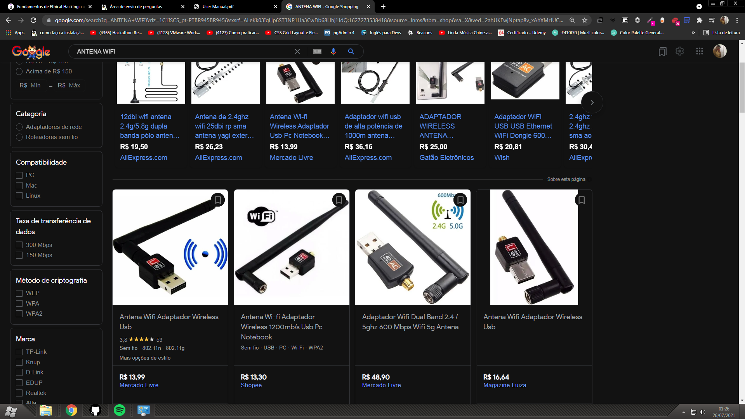Image resolution: width=745 pixels, height=419 pixels.
Task: Go back with the browser back arrow
Action: [9, 20]
